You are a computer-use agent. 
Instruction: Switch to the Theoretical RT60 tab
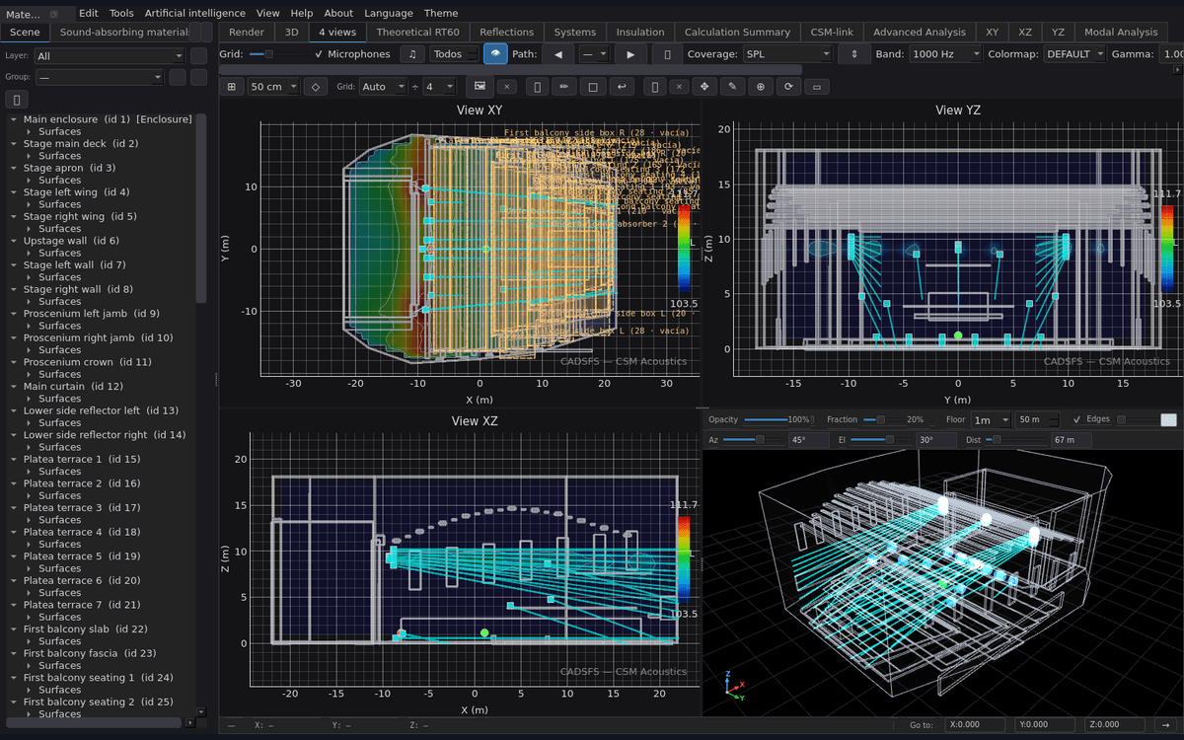pos(418,33)
